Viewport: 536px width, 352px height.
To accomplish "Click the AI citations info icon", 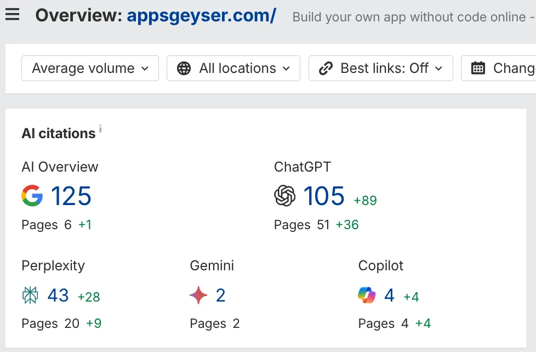I will pos(100,129).
